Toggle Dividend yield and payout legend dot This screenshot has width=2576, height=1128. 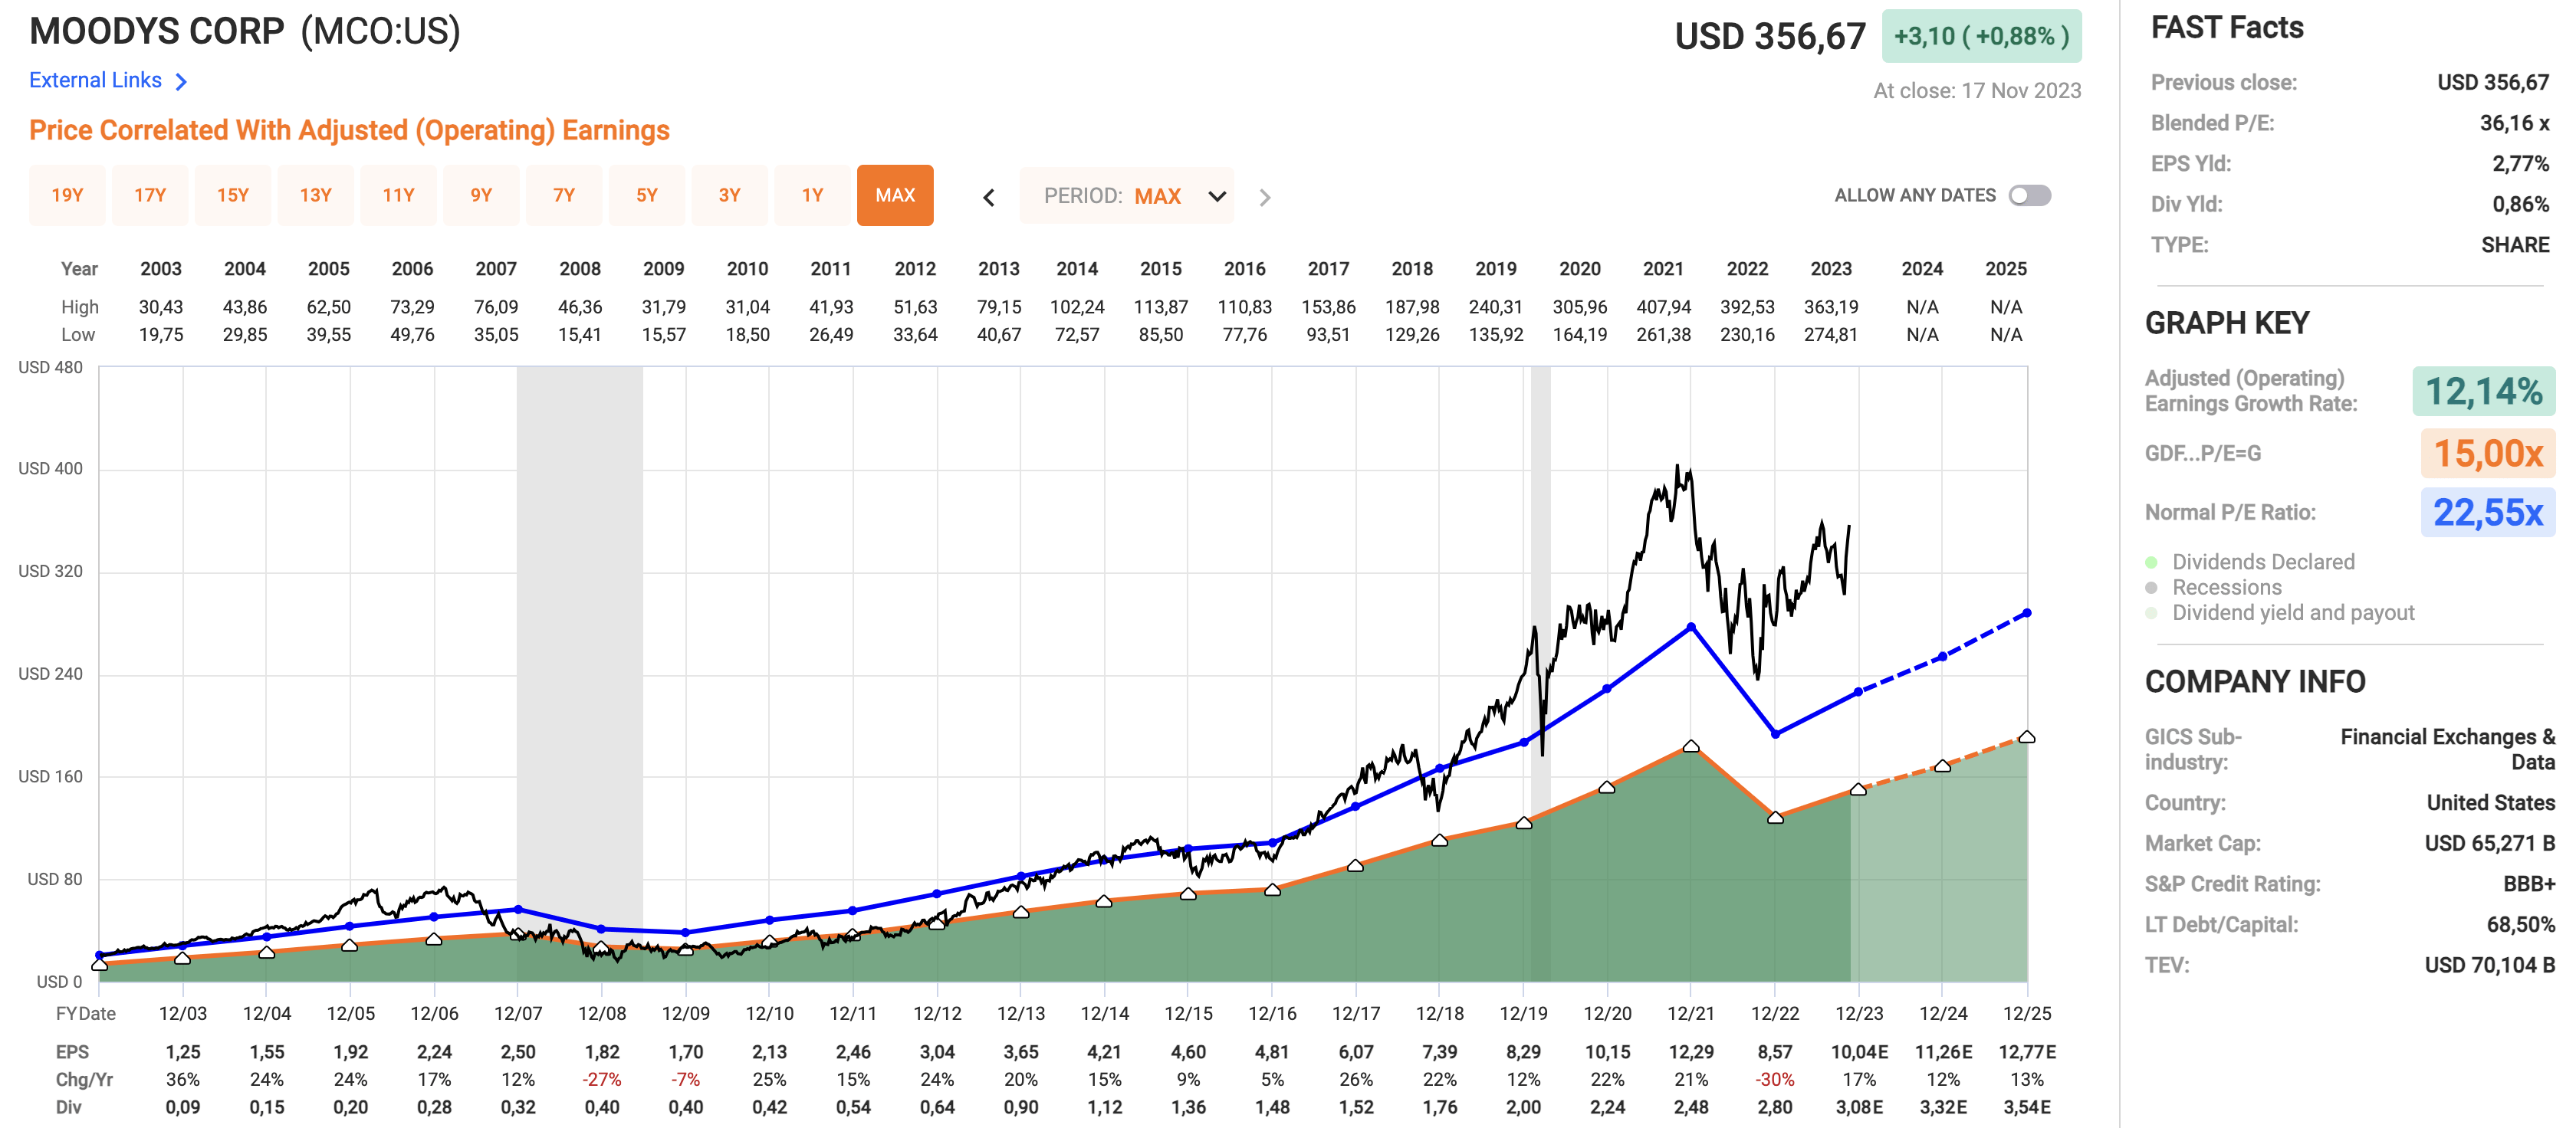2151,614
